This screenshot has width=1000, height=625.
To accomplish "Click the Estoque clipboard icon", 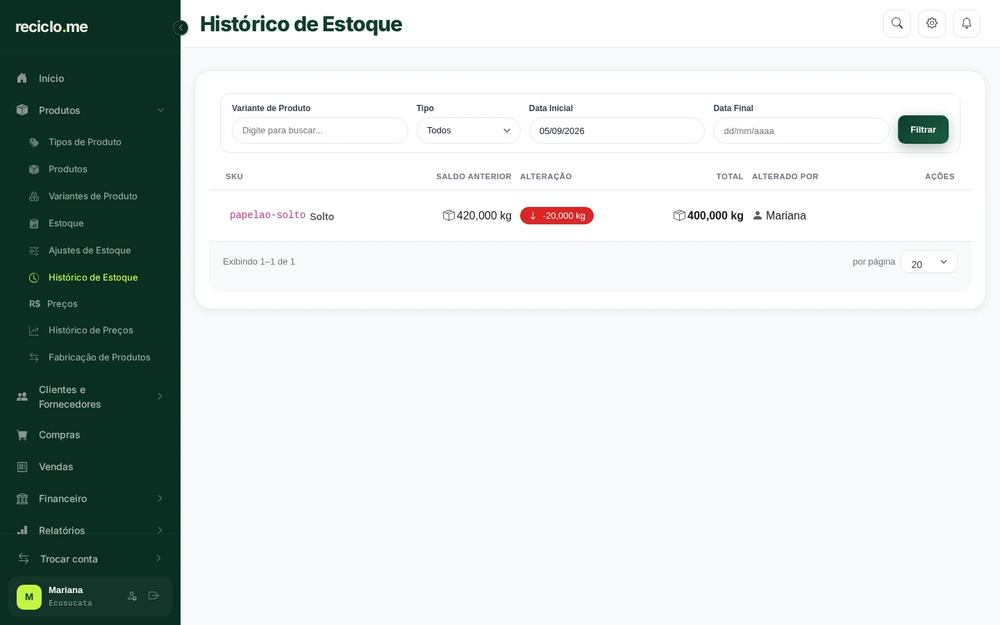I will click(x=34, y=224).
